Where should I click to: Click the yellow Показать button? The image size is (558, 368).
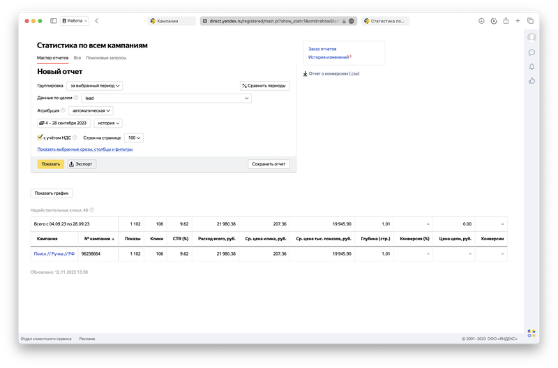coord(50,164)
